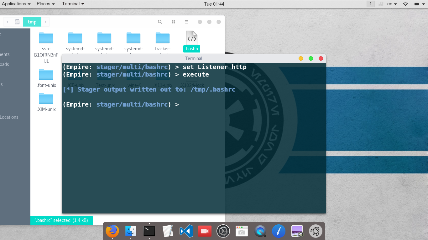Go forward using the file manager's right arrow

pyautogui.click(x=45, y=22)
